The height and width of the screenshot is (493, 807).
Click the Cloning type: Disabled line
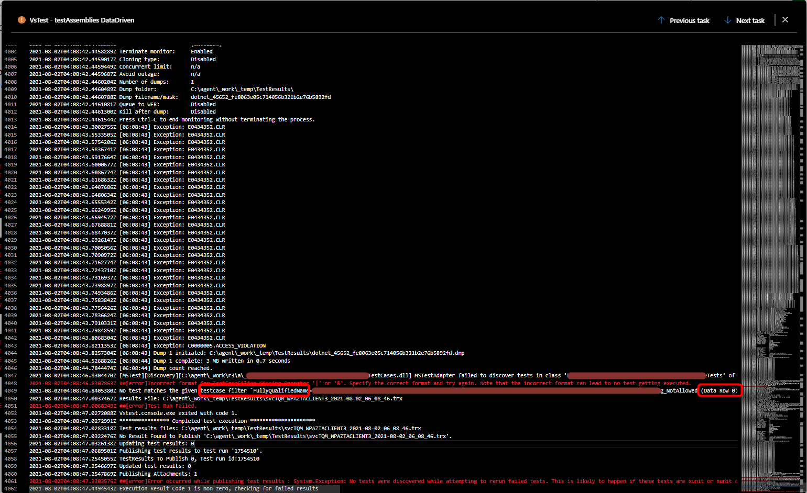point(123,59)
